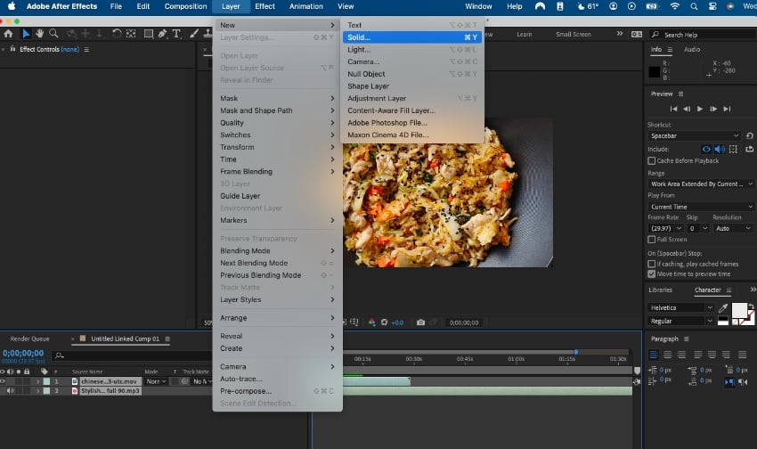
Task: Switch to Audio tab
Action: click(692, 49)
